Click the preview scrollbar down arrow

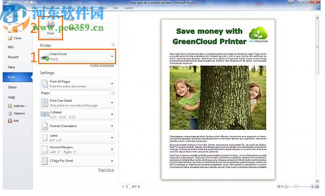[x=318, y=181]
